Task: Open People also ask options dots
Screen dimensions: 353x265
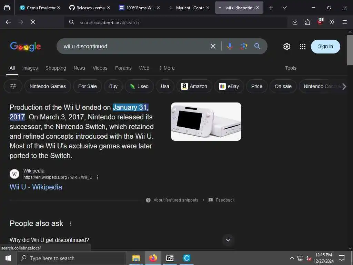Action: click(70, 224)
